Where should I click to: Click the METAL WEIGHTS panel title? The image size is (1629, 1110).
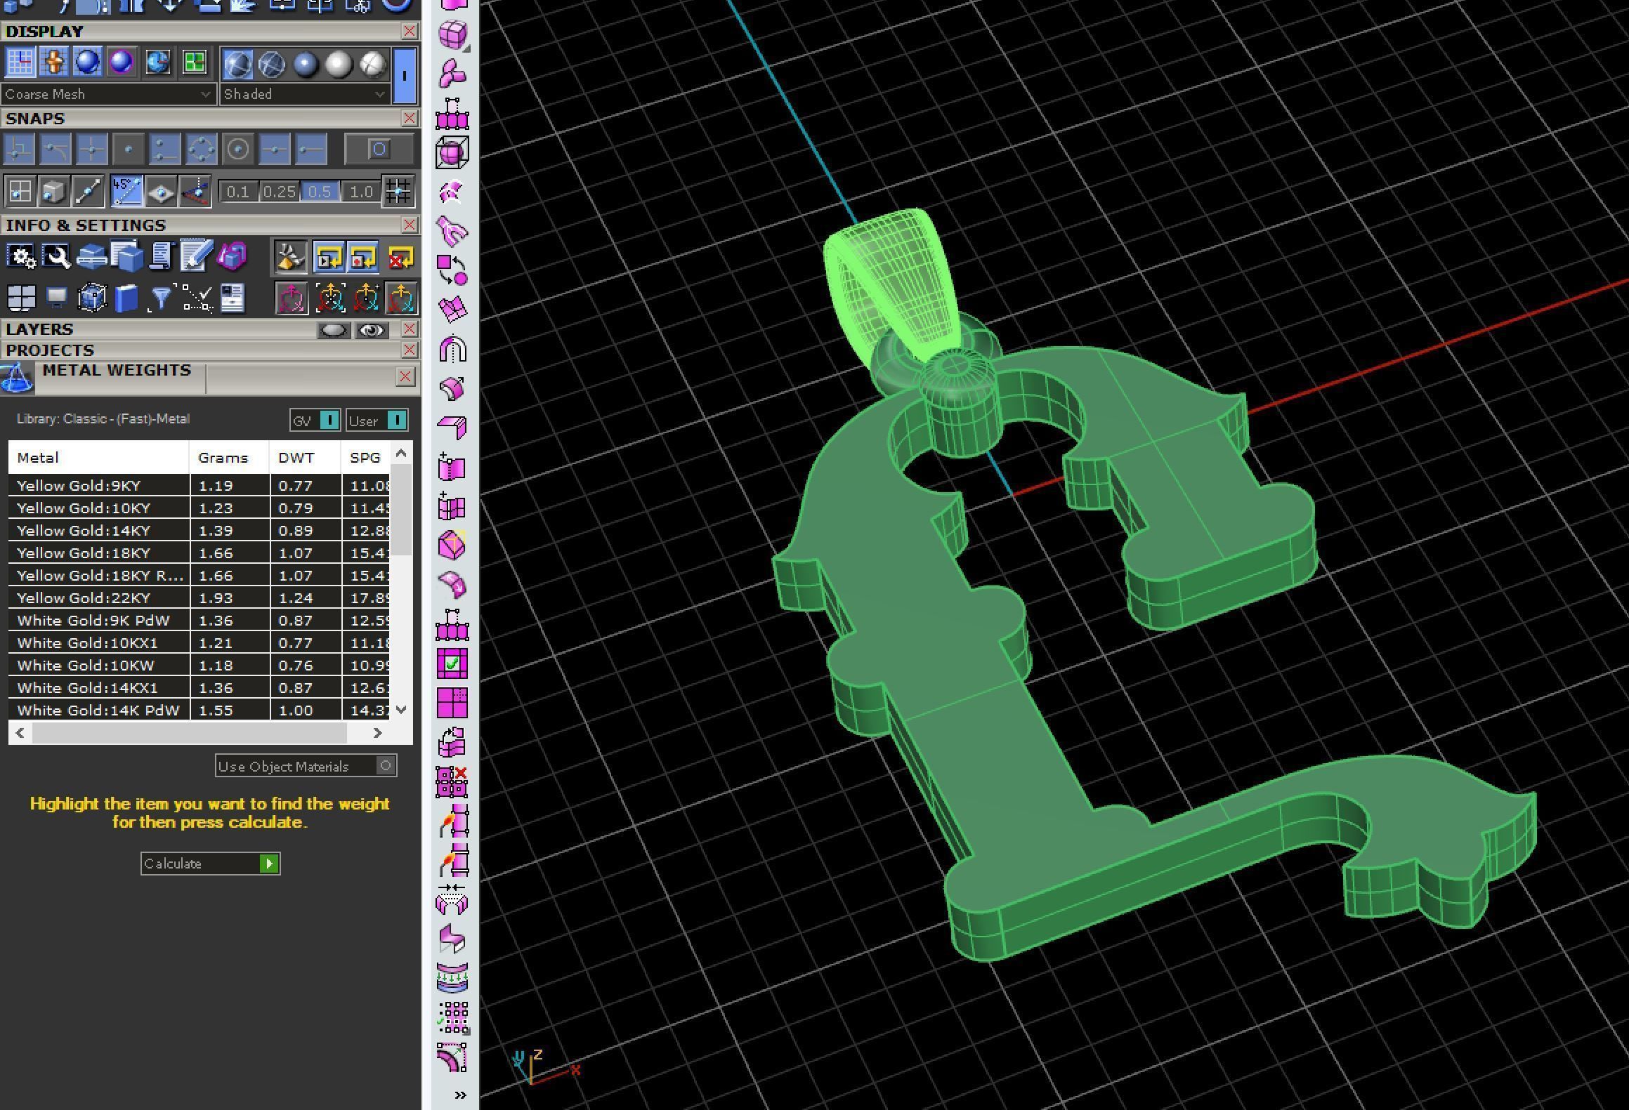(x=117, y=371)
